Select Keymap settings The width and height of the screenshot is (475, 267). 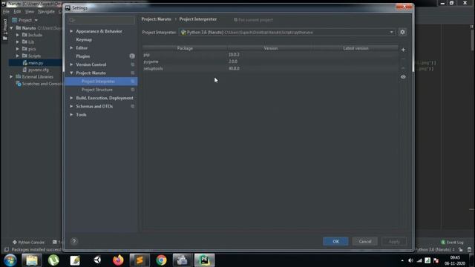coord(84,39)
